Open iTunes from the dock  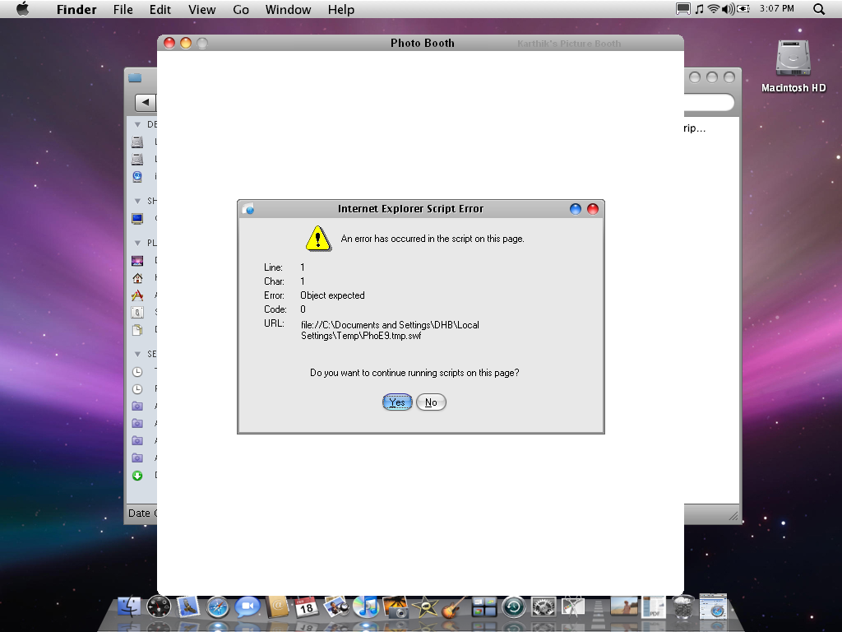coord(366,607)
